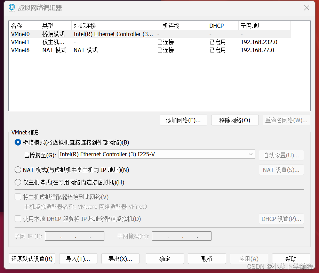Open the DHCP 设置 dialog

[281, 218]
